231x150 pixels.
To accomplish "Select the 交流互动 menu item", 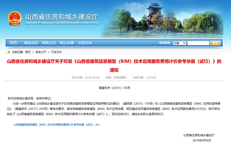I will pyautogui.click(x=85, y=43).
